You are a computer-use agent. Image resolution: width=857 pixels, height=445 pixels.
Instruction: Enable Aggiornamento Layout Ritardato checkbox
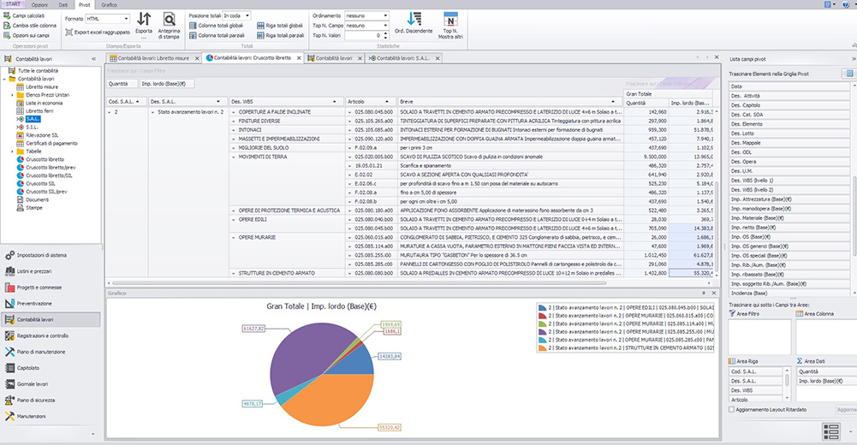(732, 410)
